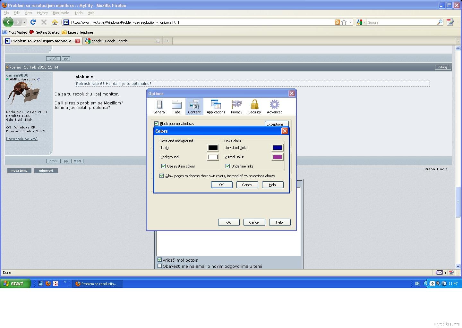Click the URL address bar
This screenshot has height=328, width=462.
[x=201, y=22]
